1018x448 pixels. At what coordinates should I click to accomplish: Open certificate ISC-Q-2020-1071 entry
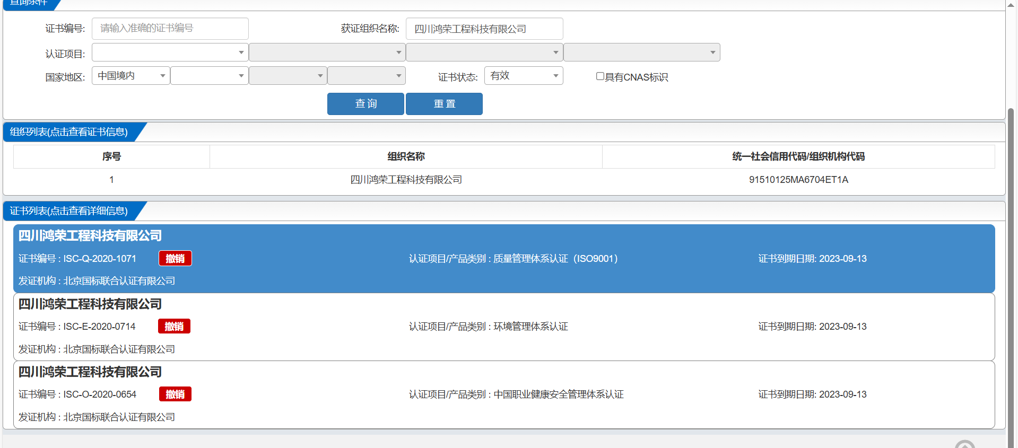(x=504, y=258)
